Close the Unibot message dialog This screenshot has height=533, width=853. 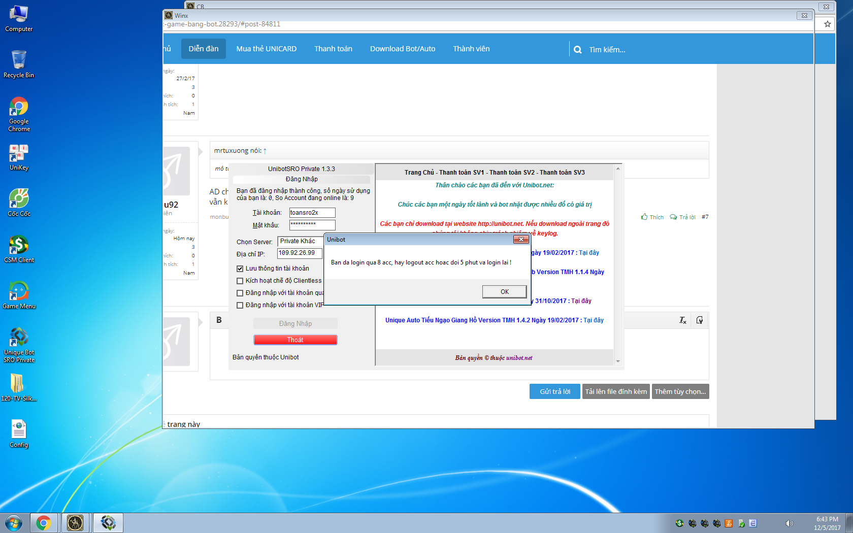tap(521, 239)
